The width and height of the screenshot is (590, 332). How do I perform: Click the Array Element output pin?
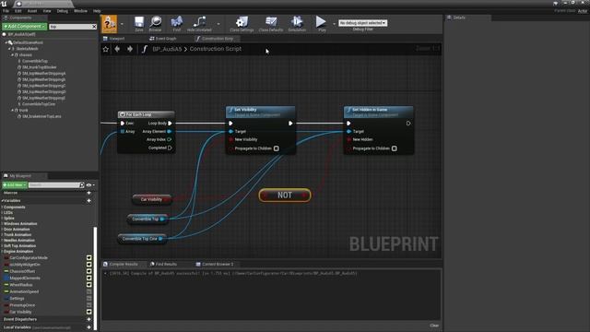click(x=170, y=131)
